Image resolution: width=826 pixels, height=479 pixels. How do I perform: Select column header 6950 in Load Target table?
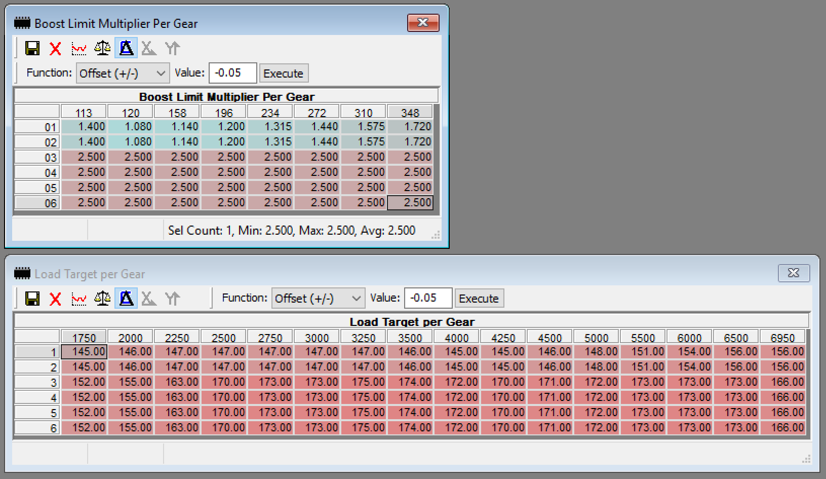[782, 337]
